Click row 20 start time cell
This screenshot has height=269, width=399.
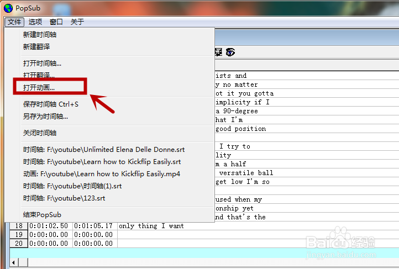coord(50,244)
